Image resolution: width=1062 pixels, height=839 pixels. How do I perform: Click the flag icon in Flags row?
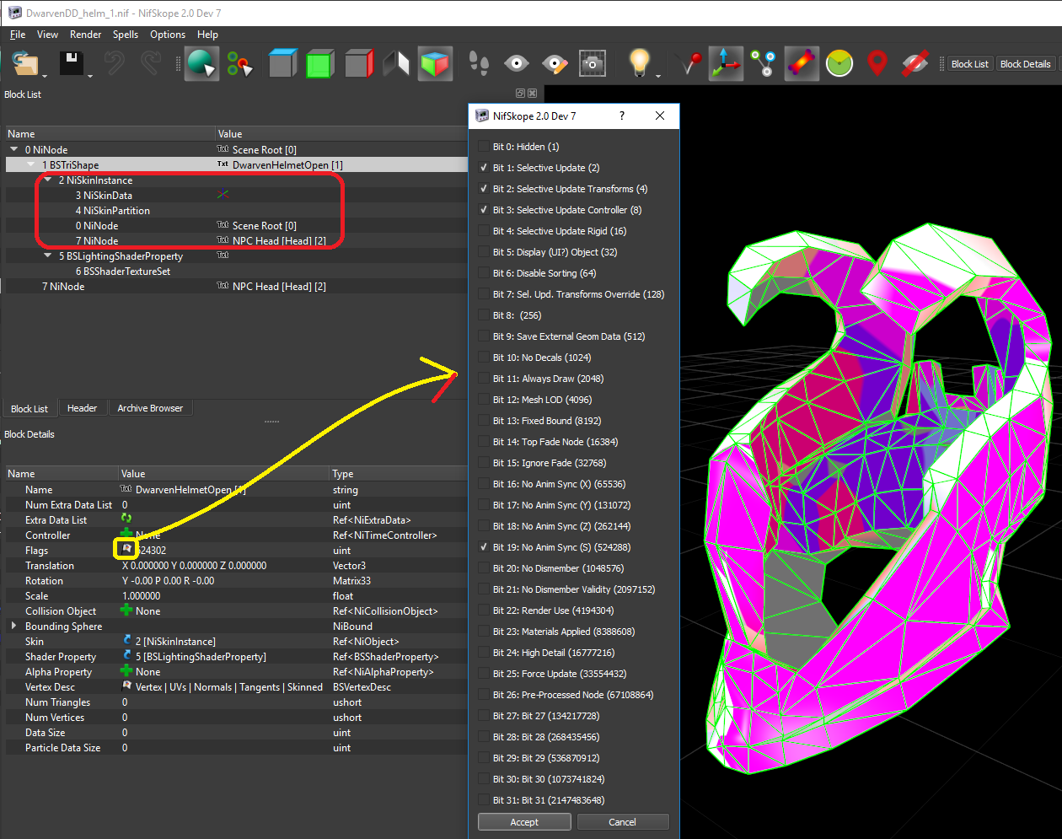126,550
